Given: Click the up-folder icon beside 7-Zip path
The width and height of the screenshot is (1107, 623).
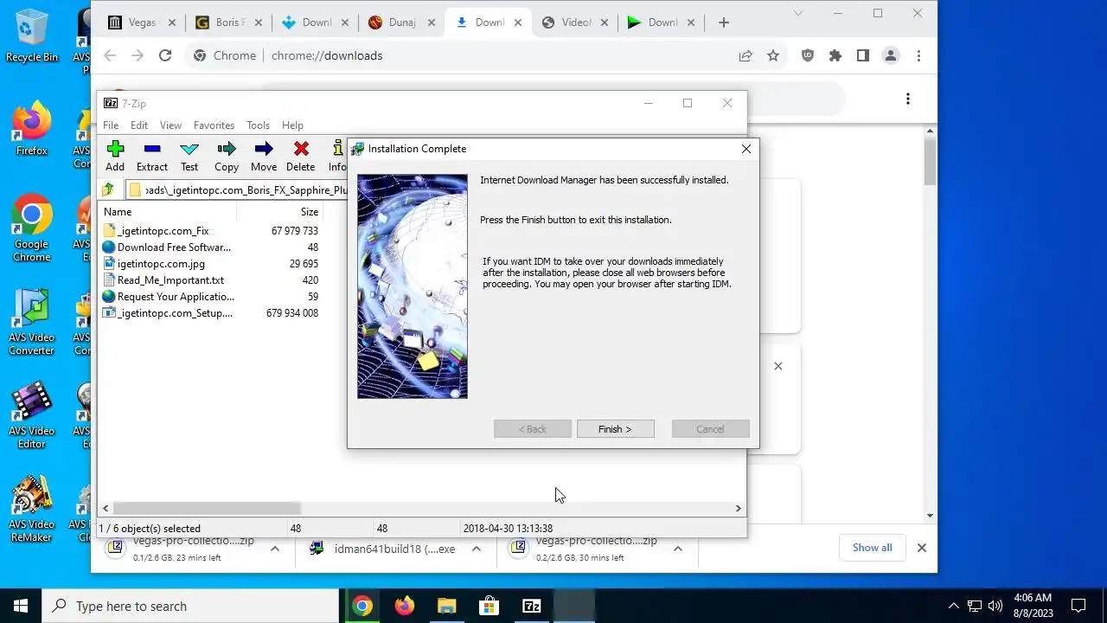Looking at the screenshot, I should click(x=108, y=190).
